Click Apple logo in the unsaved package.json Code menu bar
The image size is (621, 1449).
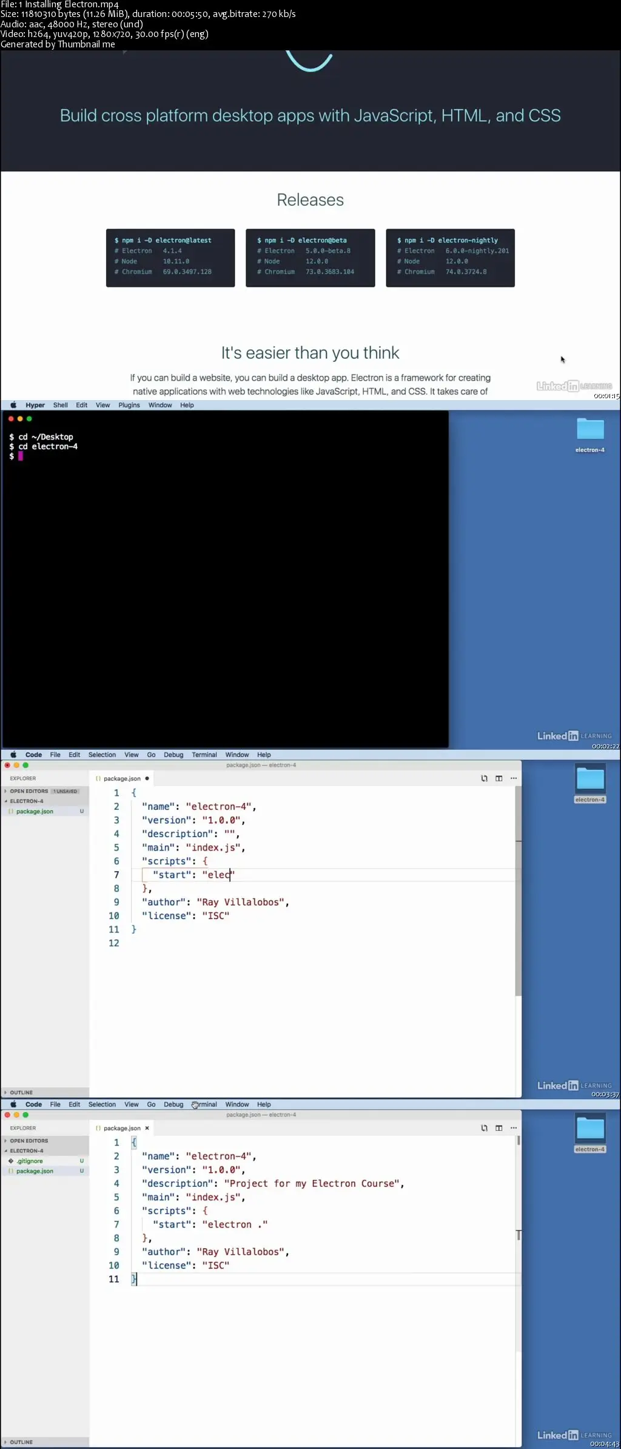pos(13,755)
